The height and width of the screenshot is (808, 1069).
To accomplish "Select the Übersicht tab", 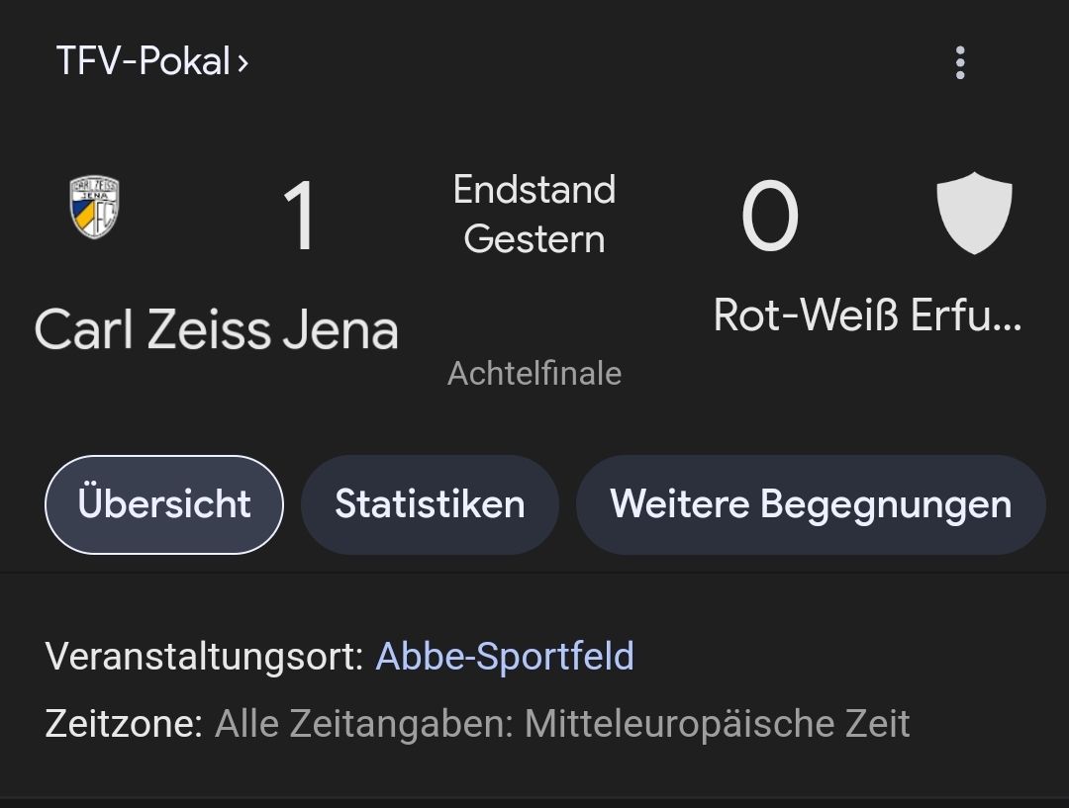I will 164,504.
